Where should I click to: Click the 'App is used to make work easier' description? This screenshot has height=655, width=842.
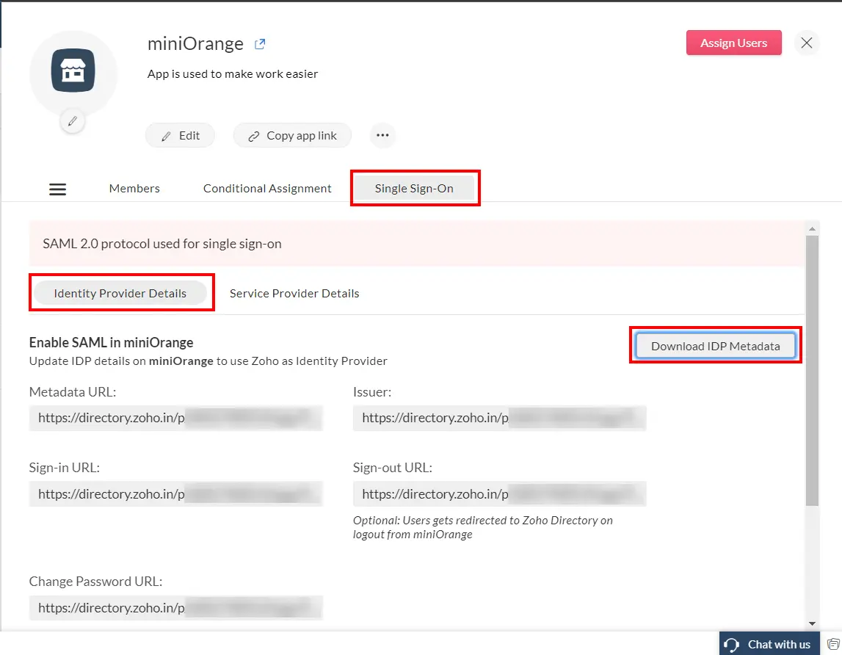point(233,74)
